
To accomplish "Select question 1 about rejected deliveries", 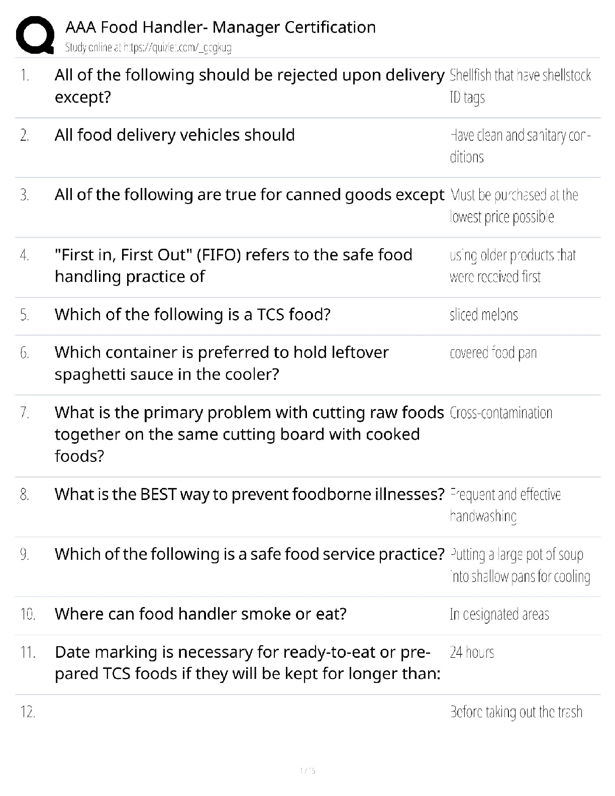I will coord(249,86).
